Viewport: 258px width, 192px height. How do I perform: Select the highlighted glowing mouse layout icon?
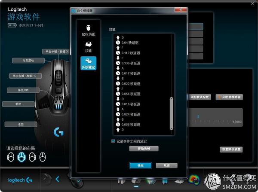click(x=22, y=157)
